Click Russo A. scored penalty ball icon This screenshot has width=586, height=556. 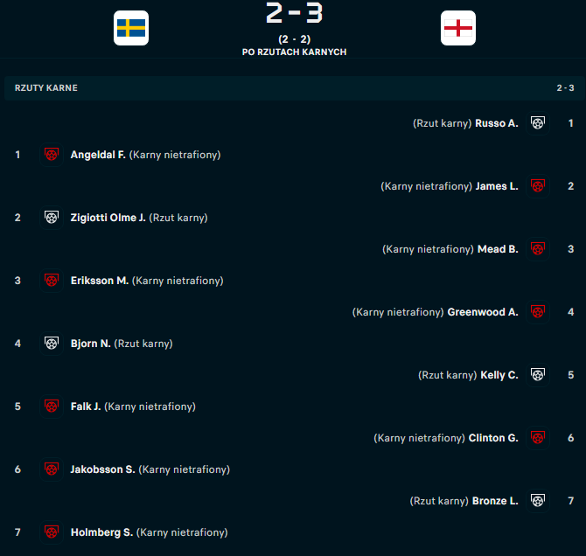coord(538,123)
